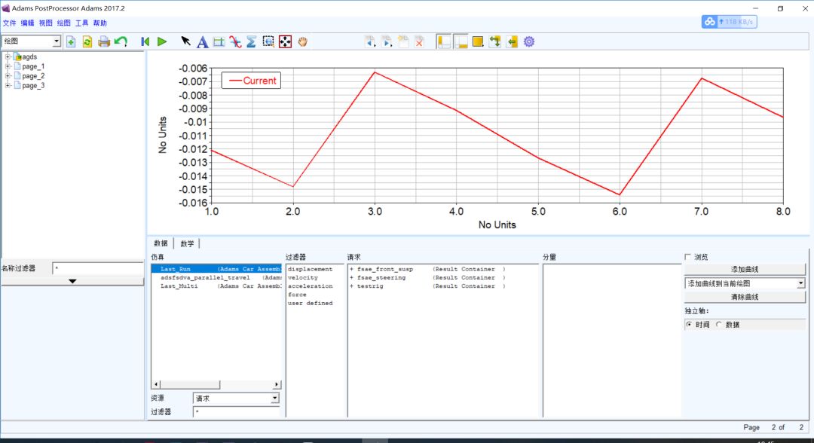814x443 pixels.
Task: Open the 视图 menu
Action: [x=46, y=23]
